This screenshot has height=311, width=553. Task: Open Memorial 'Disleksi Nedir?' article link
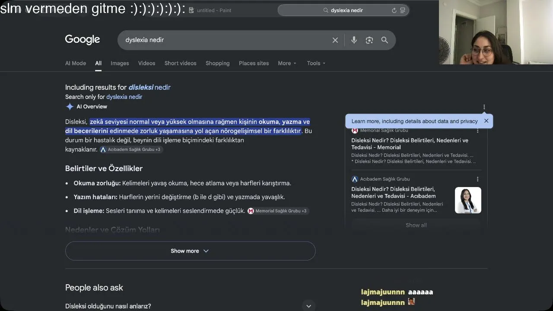coord(410,144)
